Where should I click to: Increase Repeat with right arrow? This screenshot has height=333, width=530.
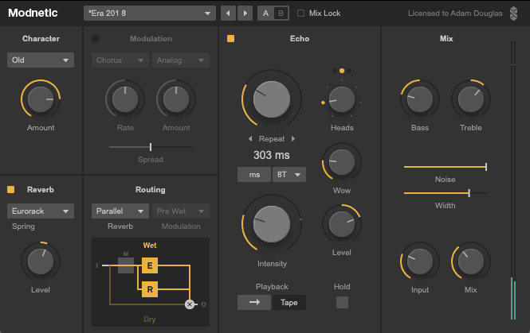pos(293,138)
